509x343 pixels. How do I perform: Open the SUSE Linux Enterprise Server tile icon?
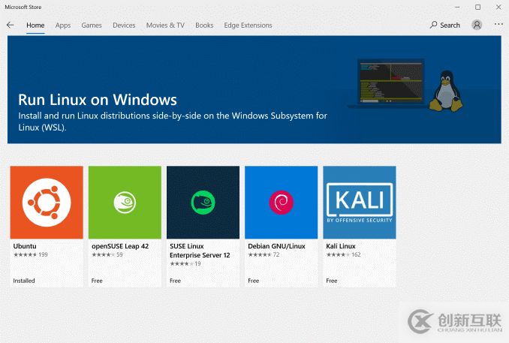click(x=203, y=203)
